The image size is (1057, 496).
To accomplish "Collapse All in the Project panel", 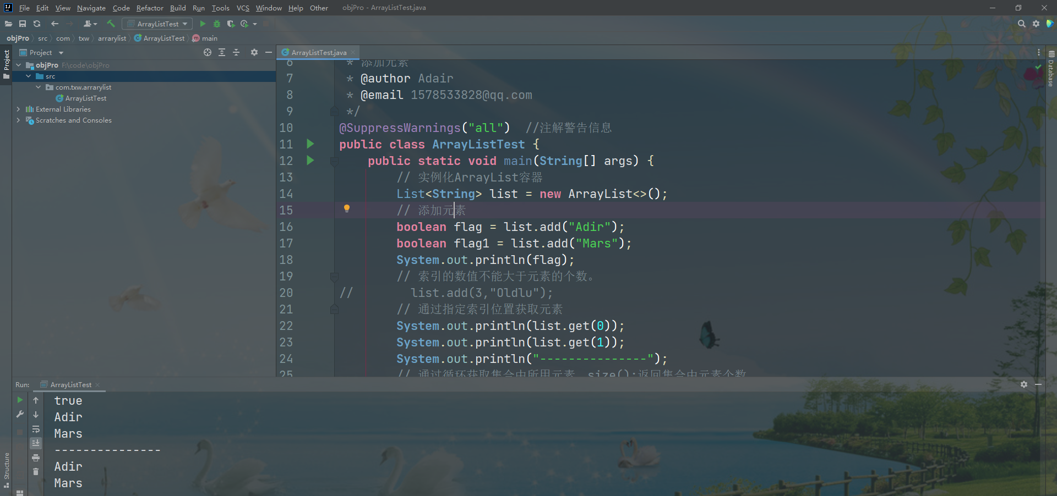I will point(236,52).
